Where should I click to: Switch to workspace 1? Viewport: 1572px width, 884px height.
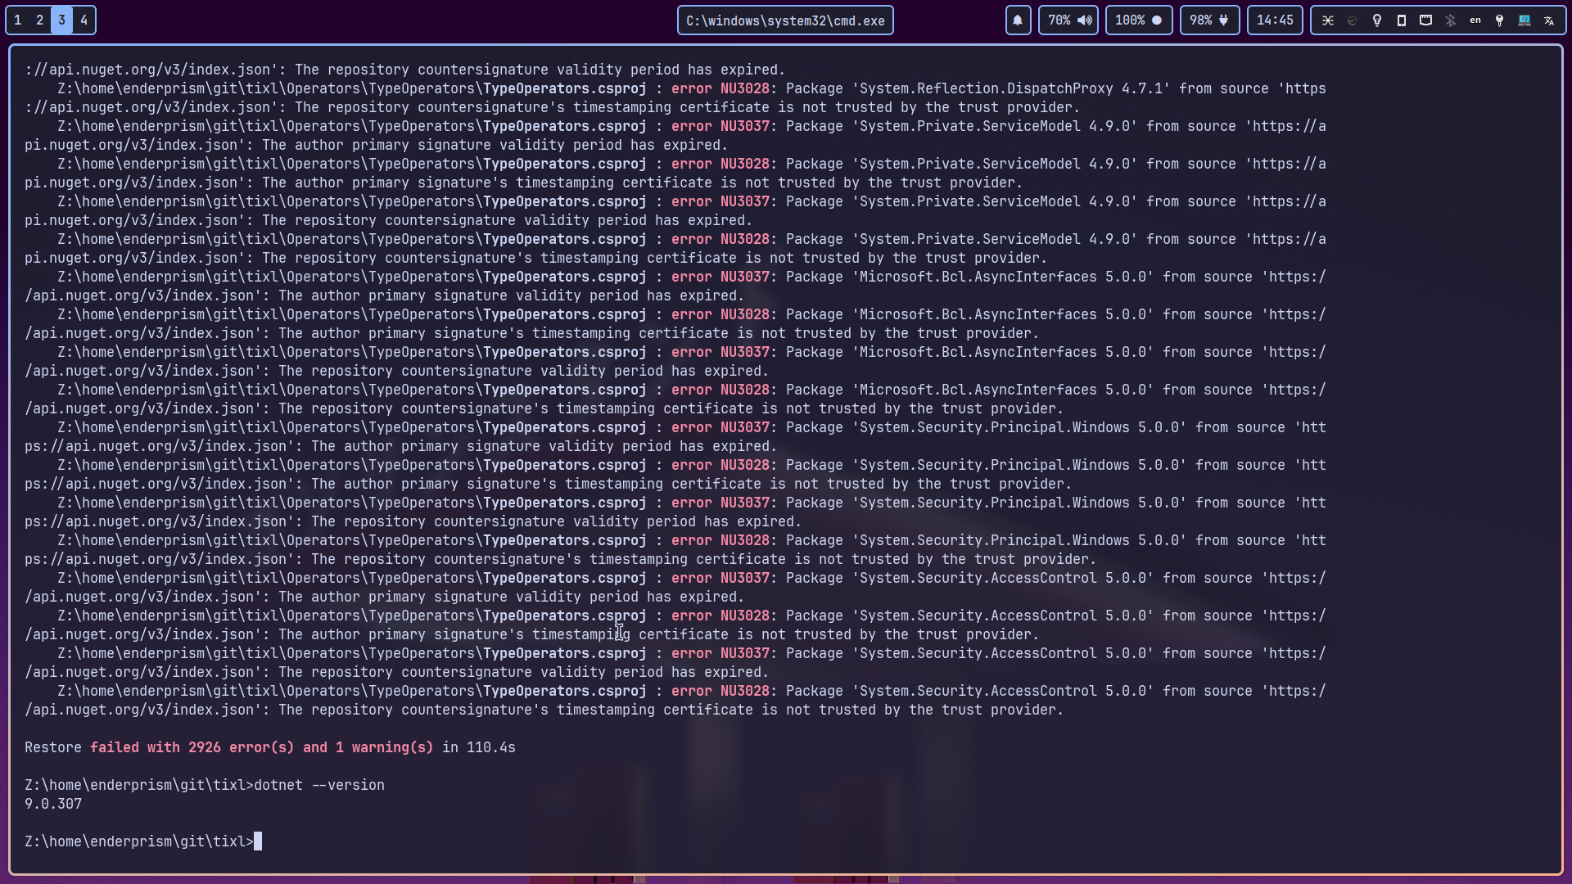(x=18, y=20)
